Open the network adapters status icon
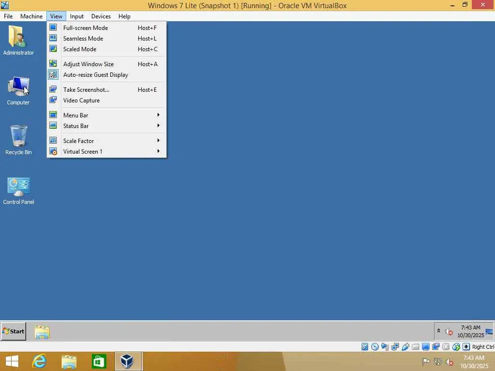The image size is (495, 371). tap(395, 347)
